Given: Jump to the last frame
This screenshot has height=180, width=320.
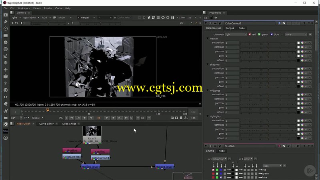Looking at the screenshot, I should pos(126,118).
